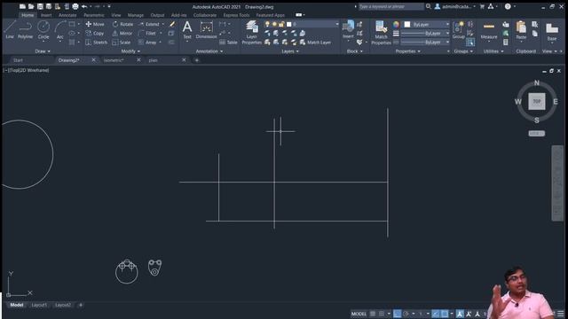This screenshot has height=319, width=568.
Task: Select the Dimension tool
Action: [x=207, y=29]
